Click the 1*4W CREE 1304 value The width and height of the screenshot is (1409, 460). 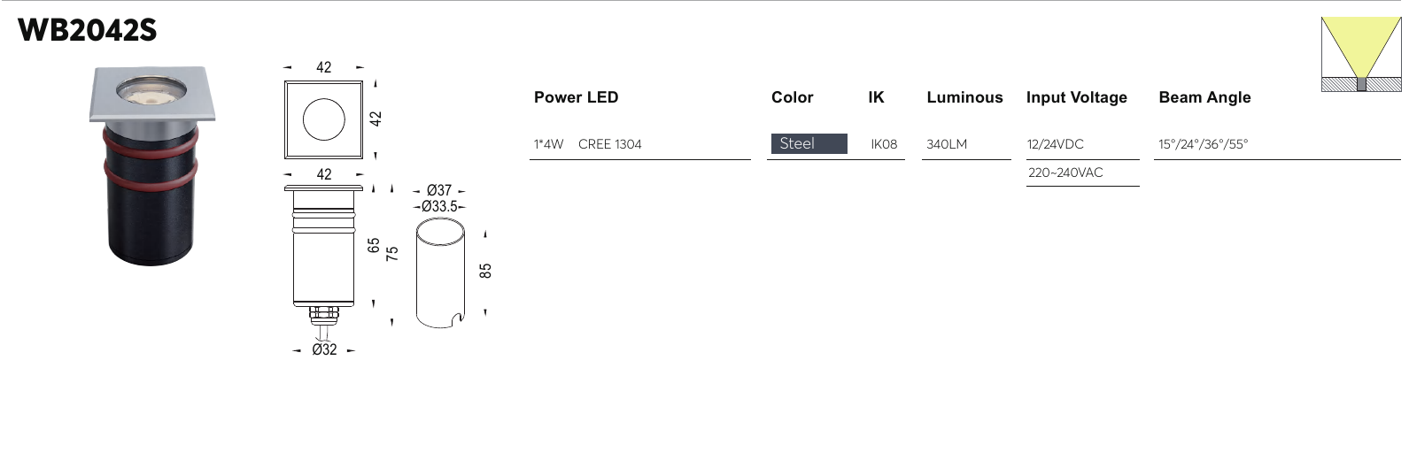pos(587,144)
